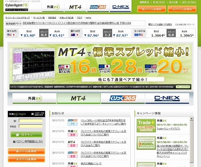
Task: Click the Trade+ 30,000円 campaign thumbnail
Action: click(x=146, y=126)
